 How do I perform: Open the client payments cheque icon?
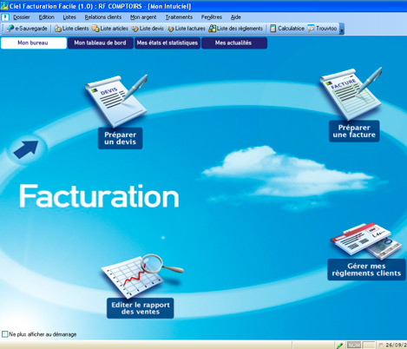[366, 240]
